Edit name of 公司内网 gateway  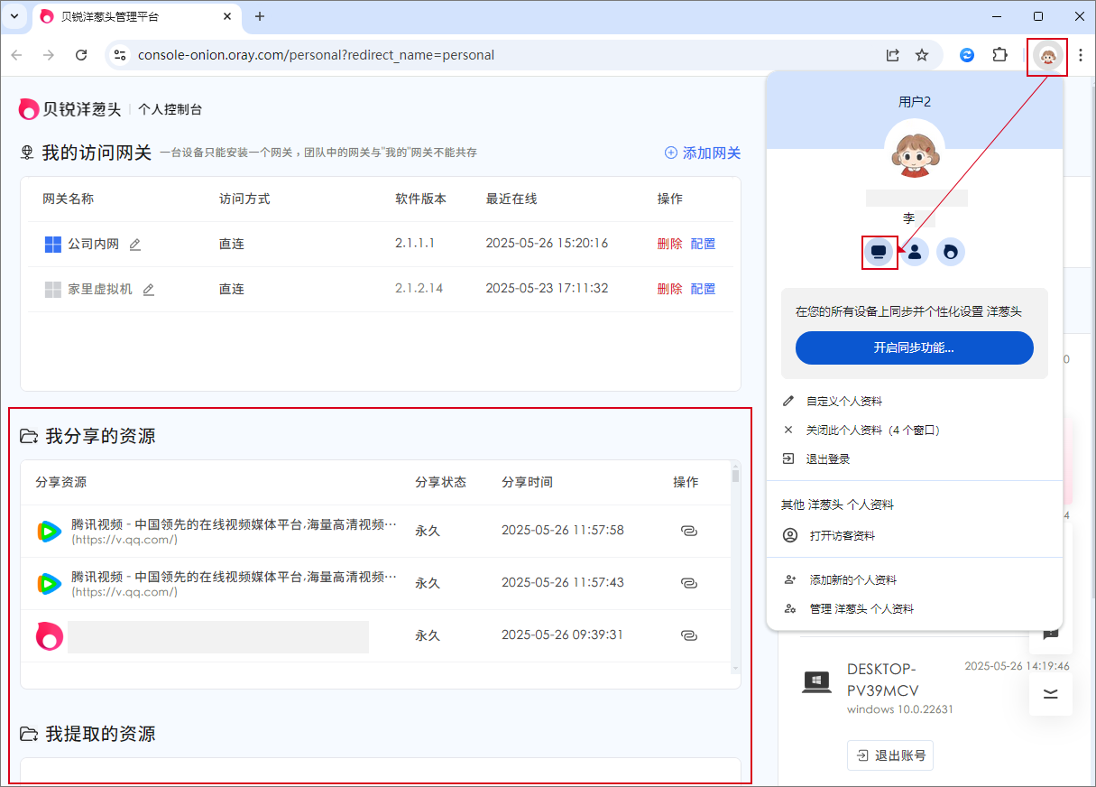[135, 244]
